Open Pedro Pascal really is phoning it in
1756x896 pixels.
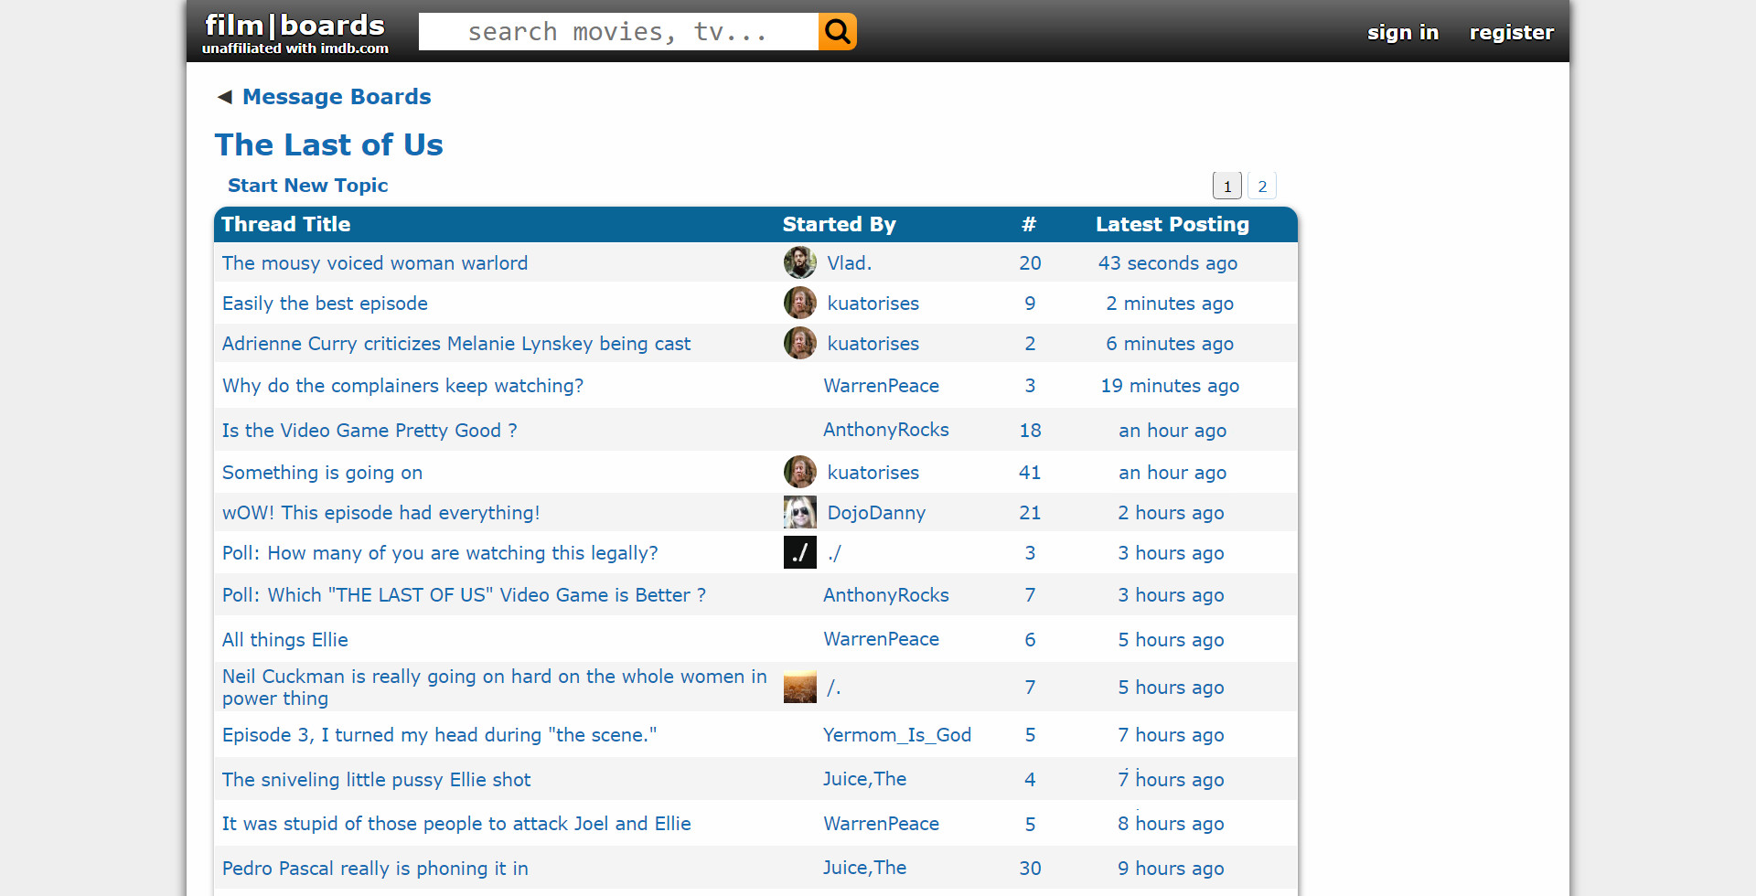(375, 869)
